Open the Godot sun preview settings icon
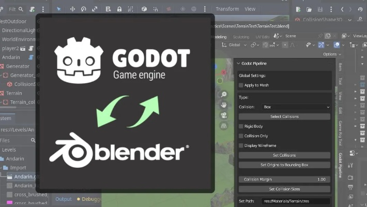This screenshot has height=207, width=367. 182,9
